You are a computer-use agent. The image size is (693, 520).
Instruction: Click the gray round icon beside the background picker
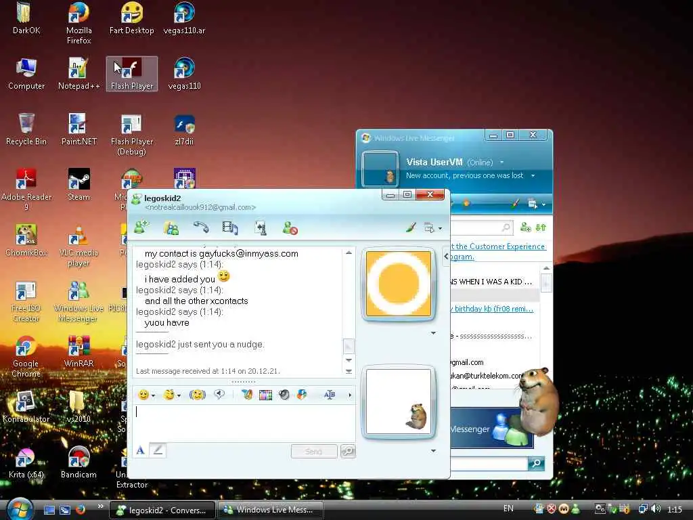point(284,395)
